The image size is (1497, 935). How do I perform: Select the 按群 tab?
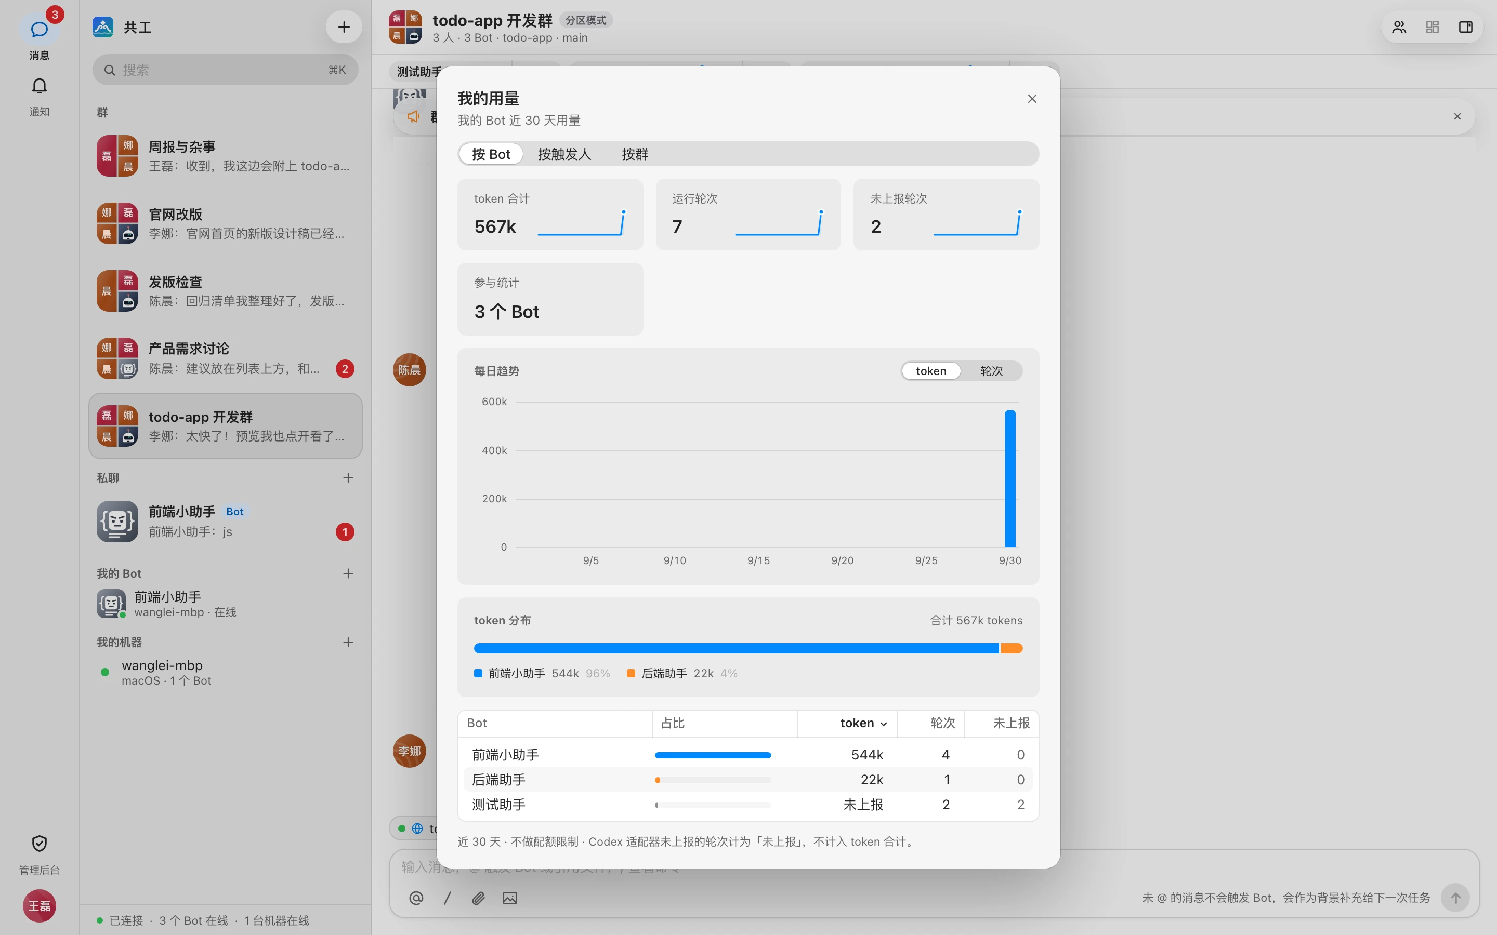635,154
